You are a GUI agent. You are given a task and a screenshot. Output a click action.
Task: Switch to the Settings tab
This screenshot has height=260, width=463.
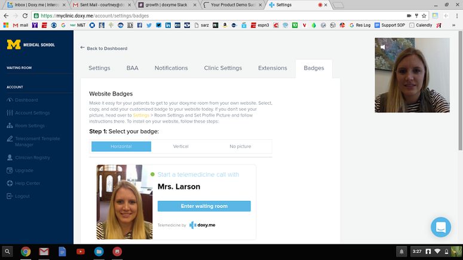(x=99, y=68)
